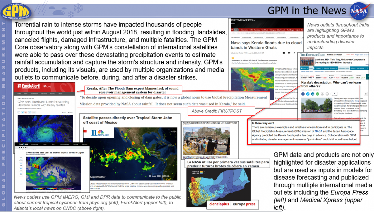Click Narendra Modi top-search chip
The image size is (374, 212).
[x=282, y=37]
